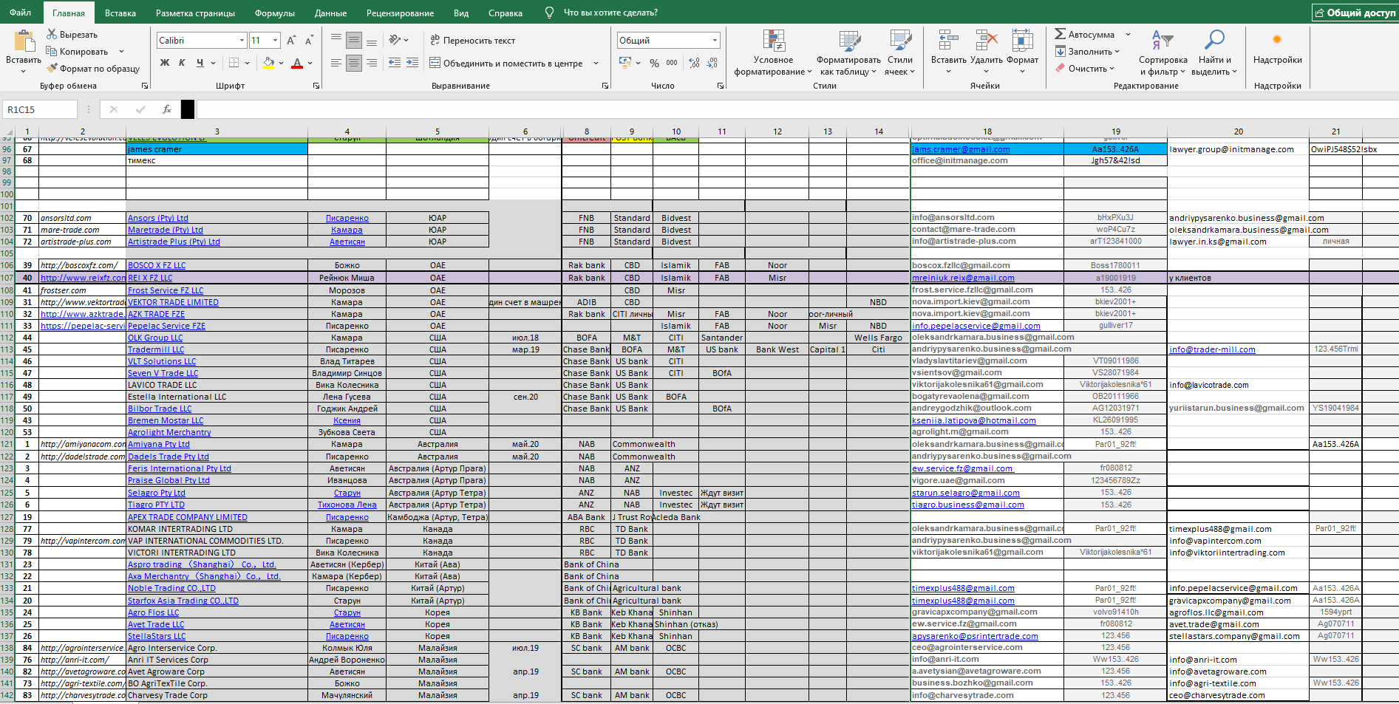Toggle middle vertical alignment
Screen dimensions: 1399x704
tap(354, 40)
